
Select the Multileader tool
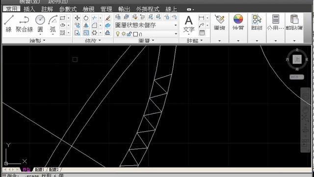(202, 25)
